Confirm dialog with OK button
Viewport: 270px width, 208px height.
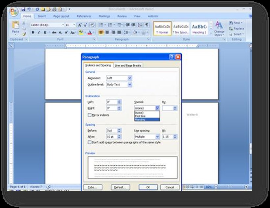[x=148, y=187]
